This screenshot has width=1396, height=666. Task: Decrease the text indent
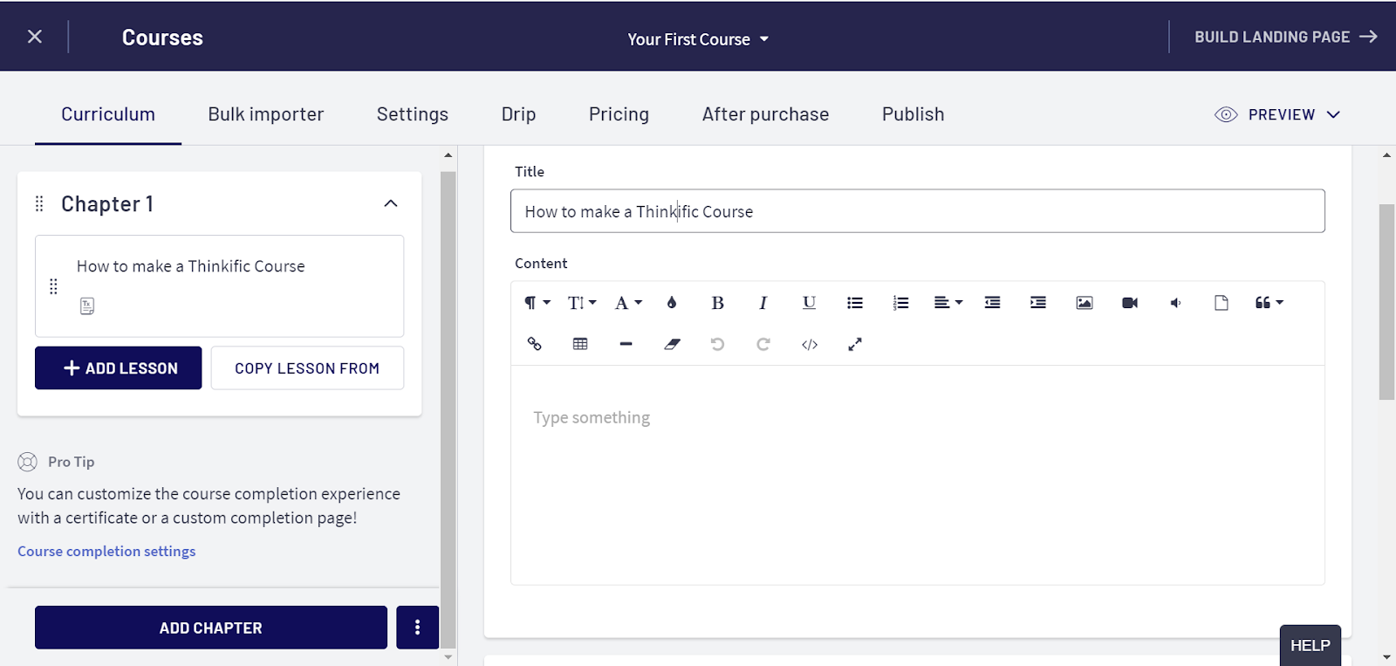pyautogui.click(x=993, y=303)
